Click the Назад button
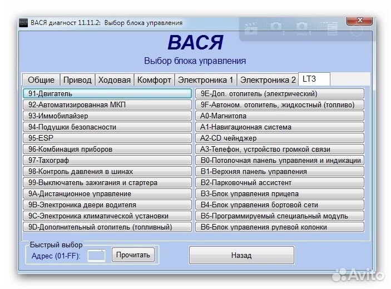 (241, 255)
